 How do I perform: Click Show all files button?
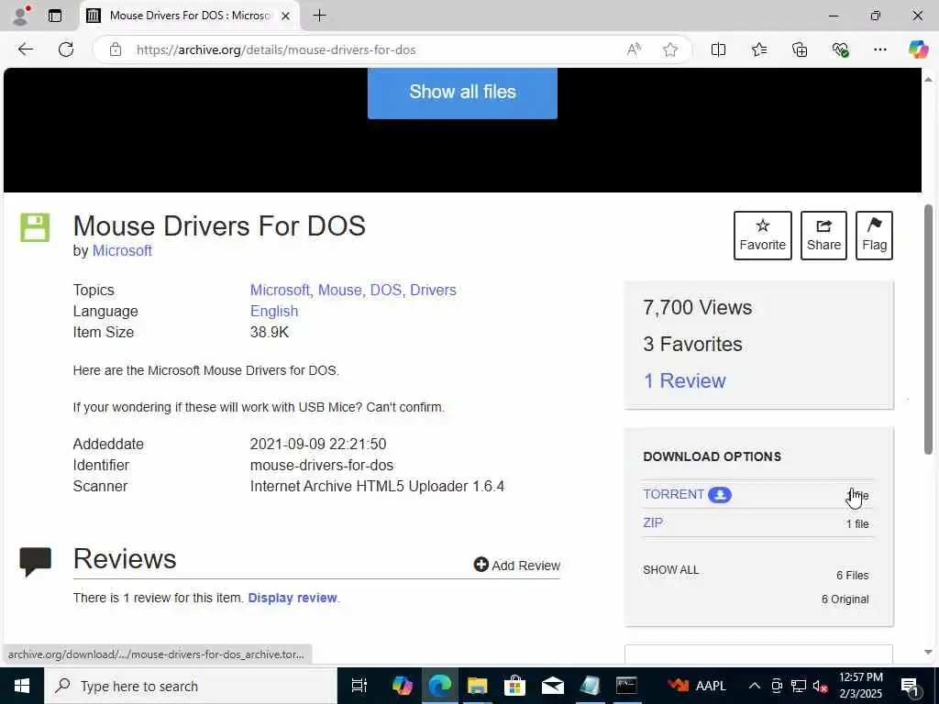click(x=462, y=93)
